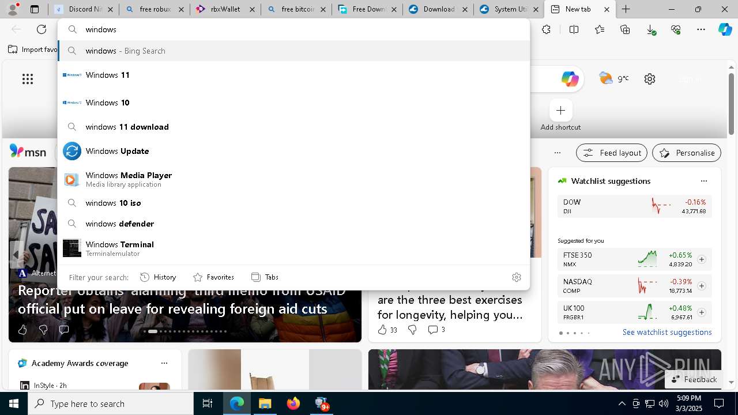
Task: Click taskbar 'Type here to search' box
Action: pos(111,403)
